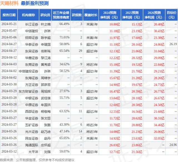Click the 26.19 target price cell
178x162 pixels.
tap(173, 44)
